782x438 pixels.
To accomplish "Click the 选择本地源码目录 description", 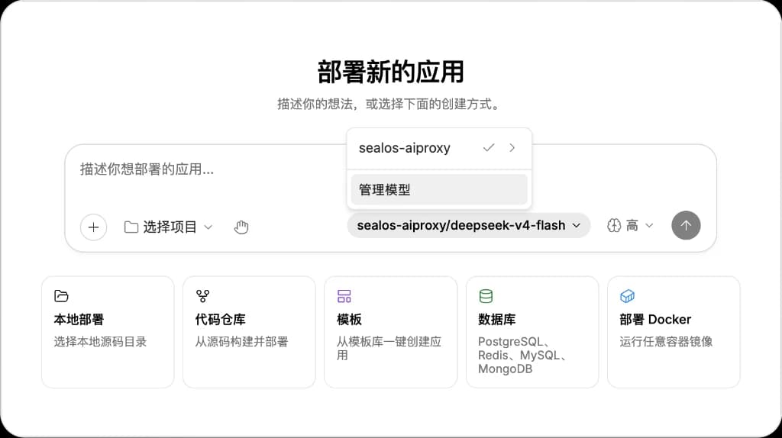I will (x=100, y=342).
